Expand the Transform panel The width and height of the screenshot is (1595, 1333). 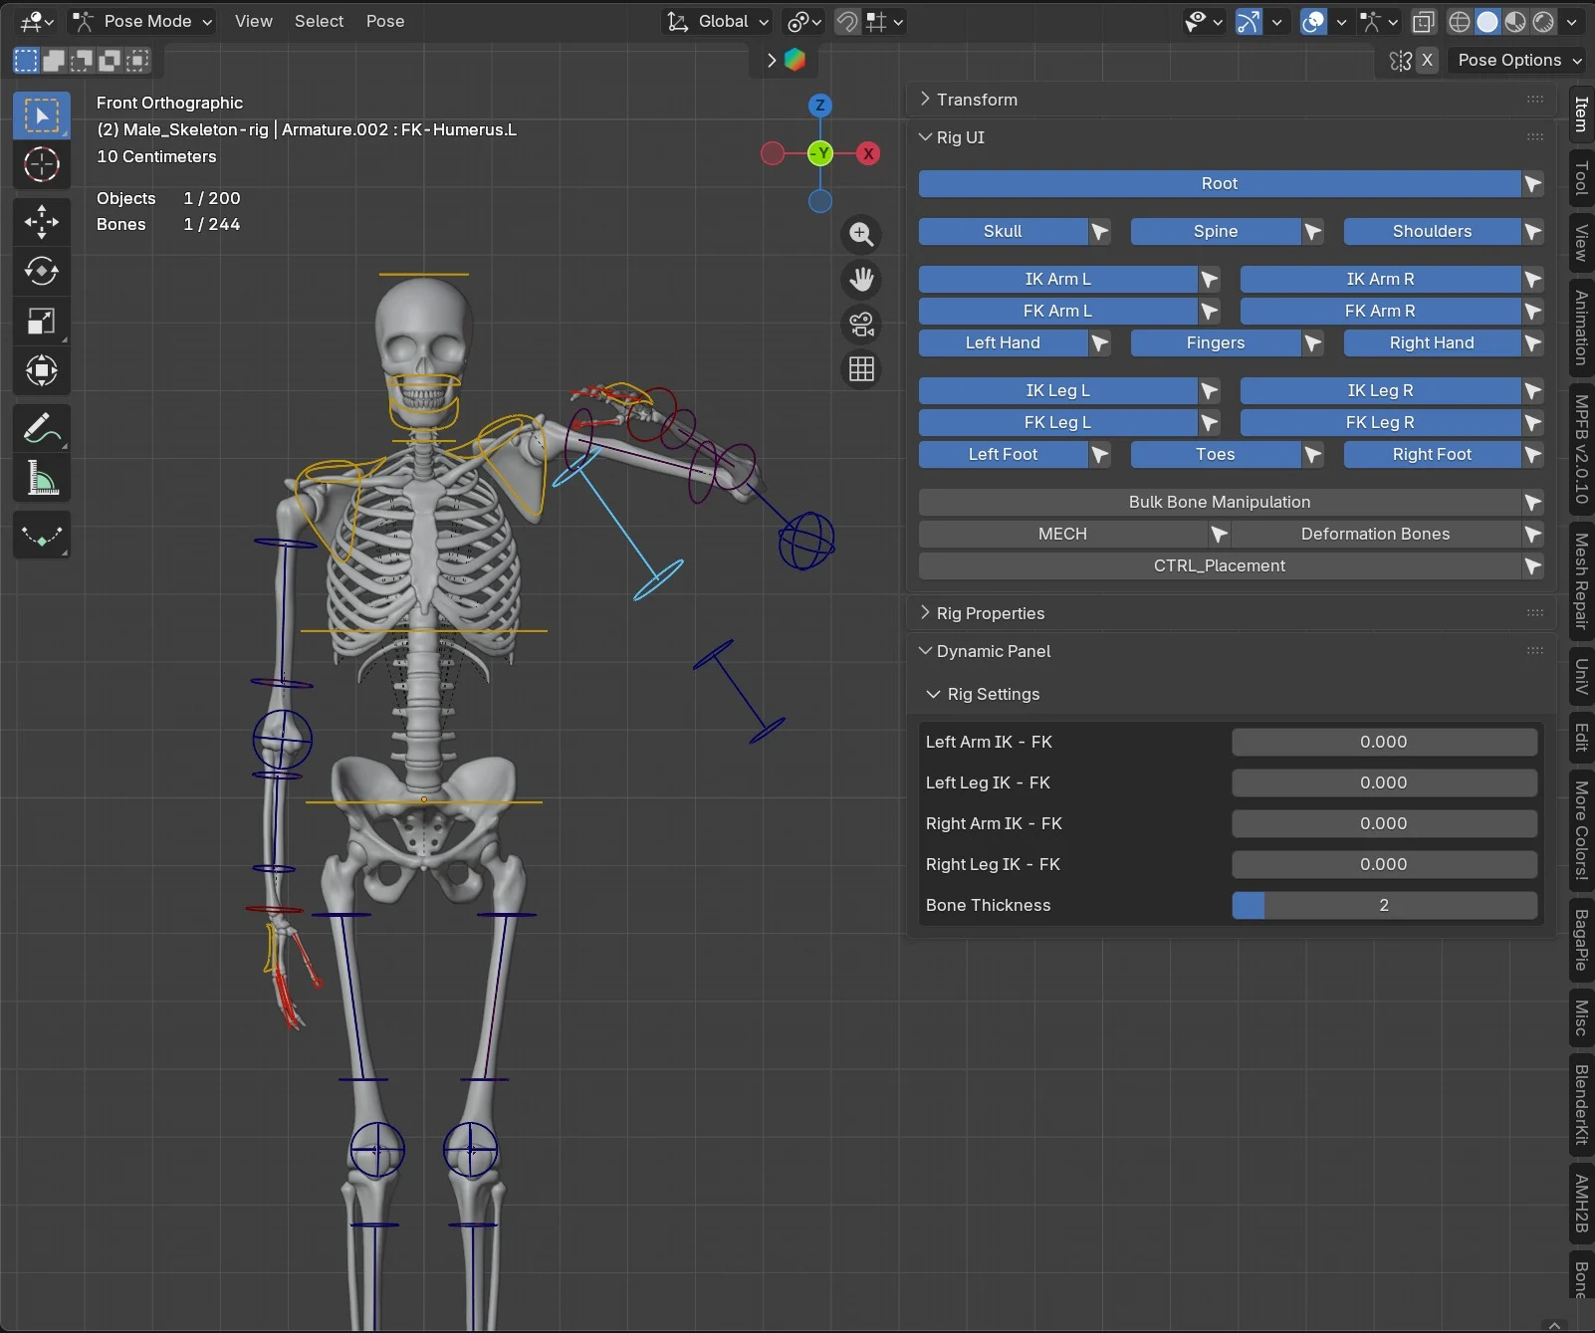976,100
